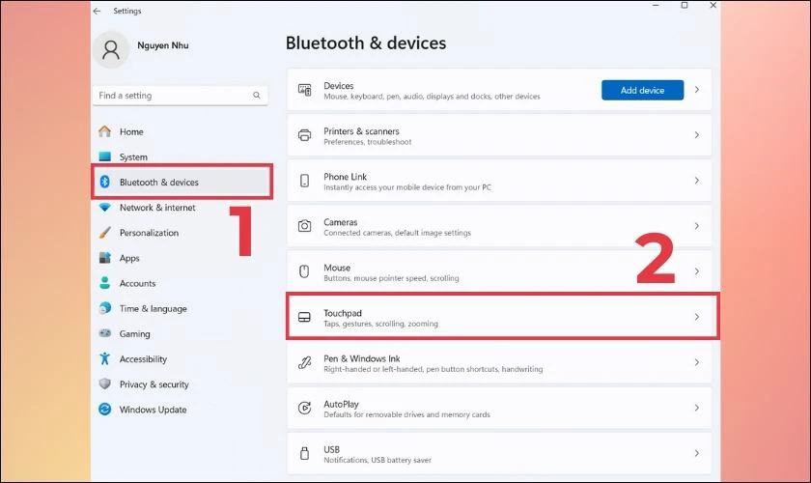This screenshot has height=483, width=811.
Task: Click the Network wifi icon
Action: pyautogui.click(x=104, y=207)
